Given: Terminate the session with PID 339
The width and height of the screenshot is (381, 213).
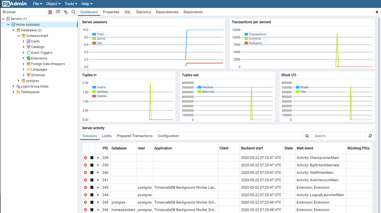Looking at the screenshot, I should [x=92, y=165].
